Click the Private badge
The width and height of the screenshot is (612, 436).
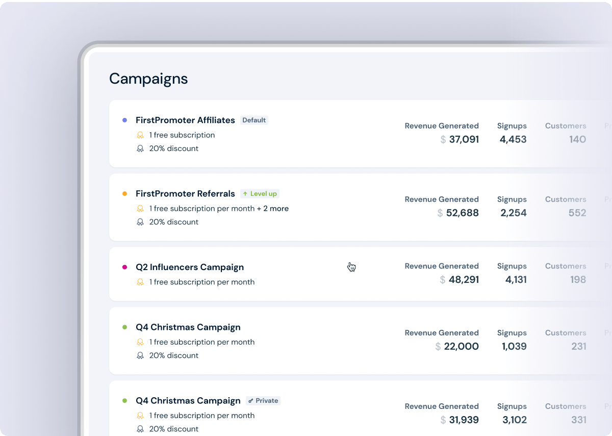point(263,401)
